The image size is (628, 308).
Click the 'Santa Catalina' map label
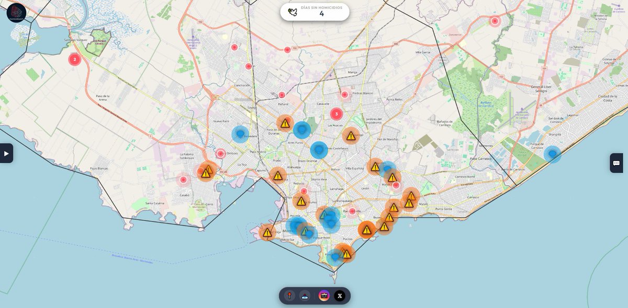tap(155, 203)
